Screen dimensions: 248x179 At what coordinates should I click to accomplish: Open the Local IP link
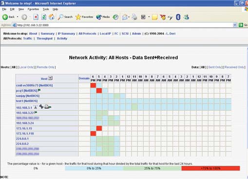[105, 34]
